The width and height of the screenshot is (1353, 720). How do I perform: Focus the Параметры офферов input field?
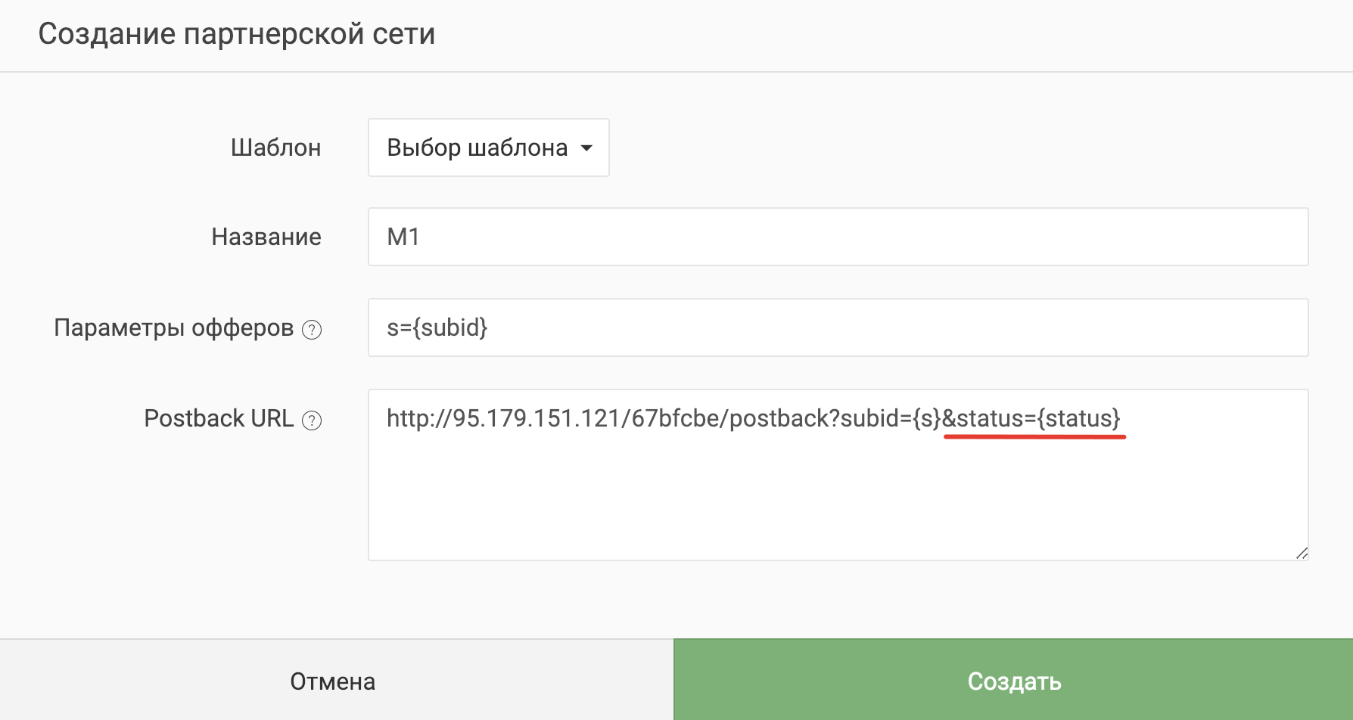click(838, 327)
